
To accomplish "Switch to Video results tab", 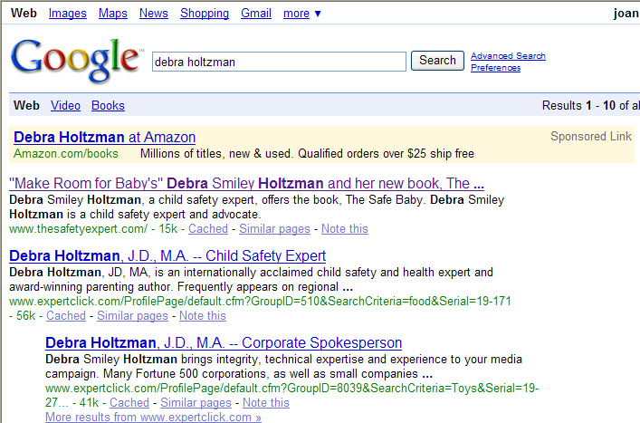I will [x=65, y=105].
